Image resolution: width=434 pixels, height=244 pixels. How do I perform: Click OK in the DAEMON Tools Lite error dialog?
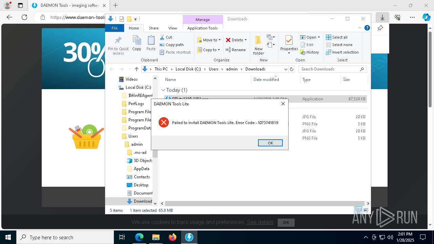[x=270, y=143]
